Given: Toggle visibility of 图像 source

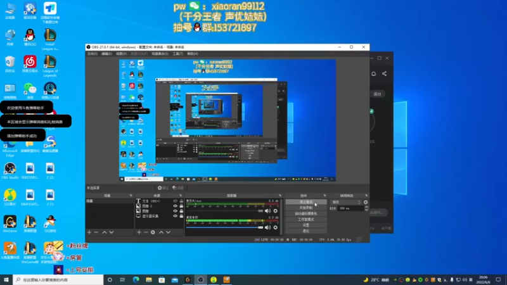Looking at the screenshot, I should click(x=176, y=211).
